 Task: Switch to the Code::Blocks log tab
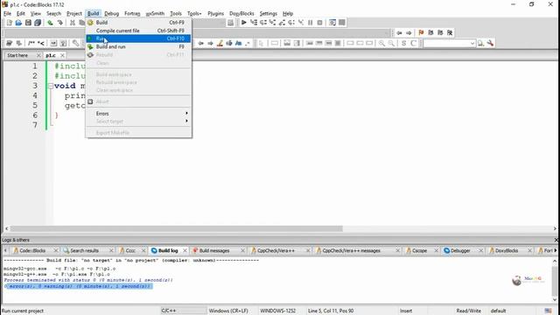click(x=32, y=251)
